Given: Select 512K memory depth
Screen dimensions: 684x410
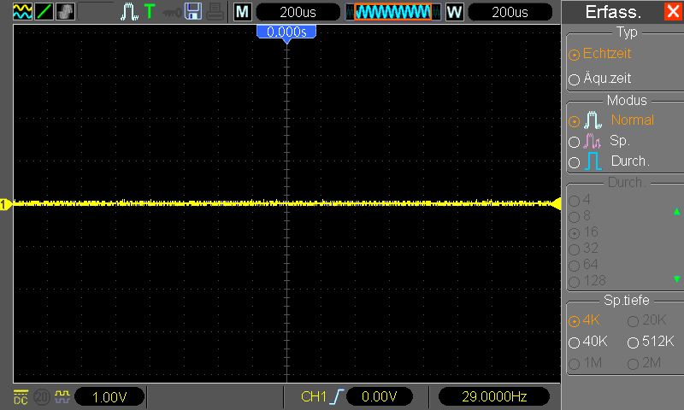Looking at the screenshot, I should [651, 341].
